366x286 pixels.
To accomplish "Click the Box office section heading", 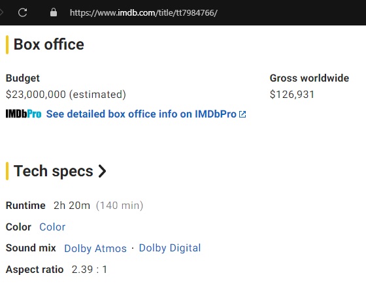I will click(x=49, y=44).
